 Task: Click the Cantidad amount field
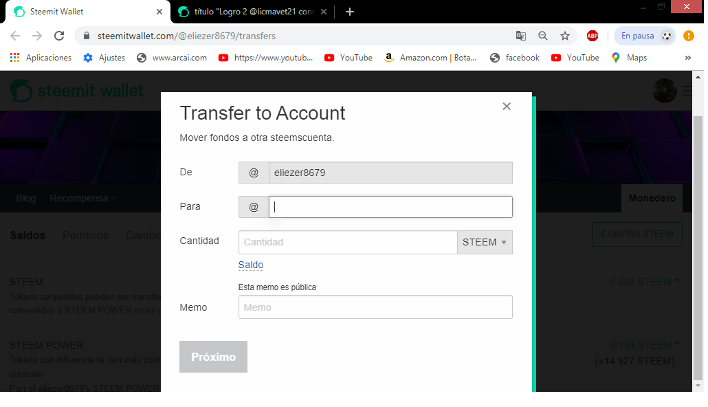click(348, 242)
